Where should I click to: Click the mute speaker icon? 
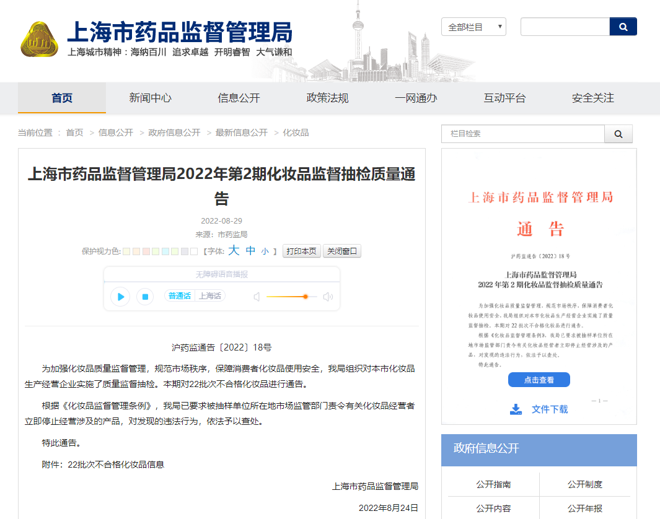pyautogui.click(x=257, y=297)
